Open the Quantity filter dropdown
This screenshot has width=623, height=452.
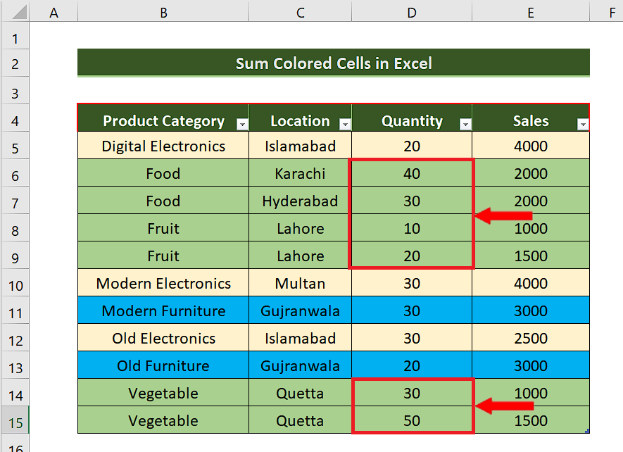[x=465, y=123]
